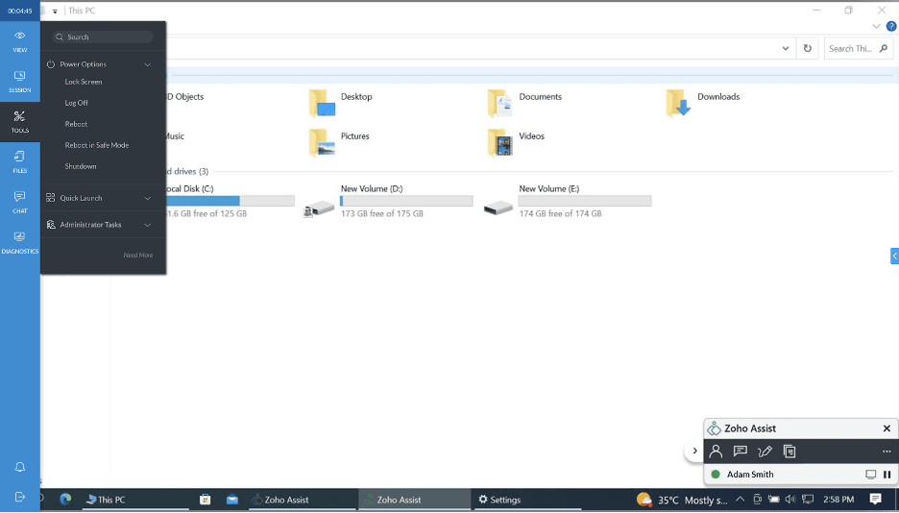Open participants icon in Zoho Assist widget

click(x=716, y=452)
